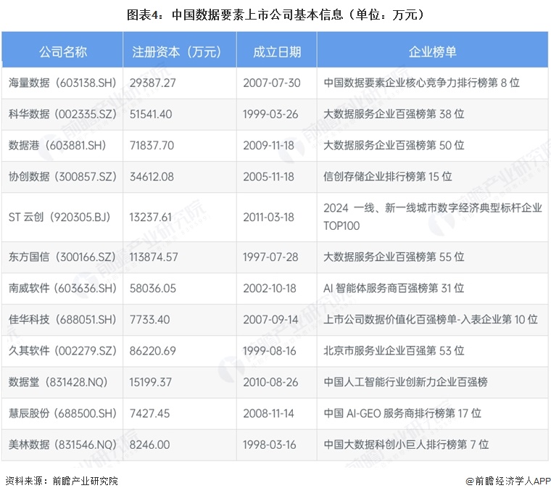This screenshot has width=551, height=496.
Task: Select company 科华数据（002335.SZ）
Action: tap(62, 115)
